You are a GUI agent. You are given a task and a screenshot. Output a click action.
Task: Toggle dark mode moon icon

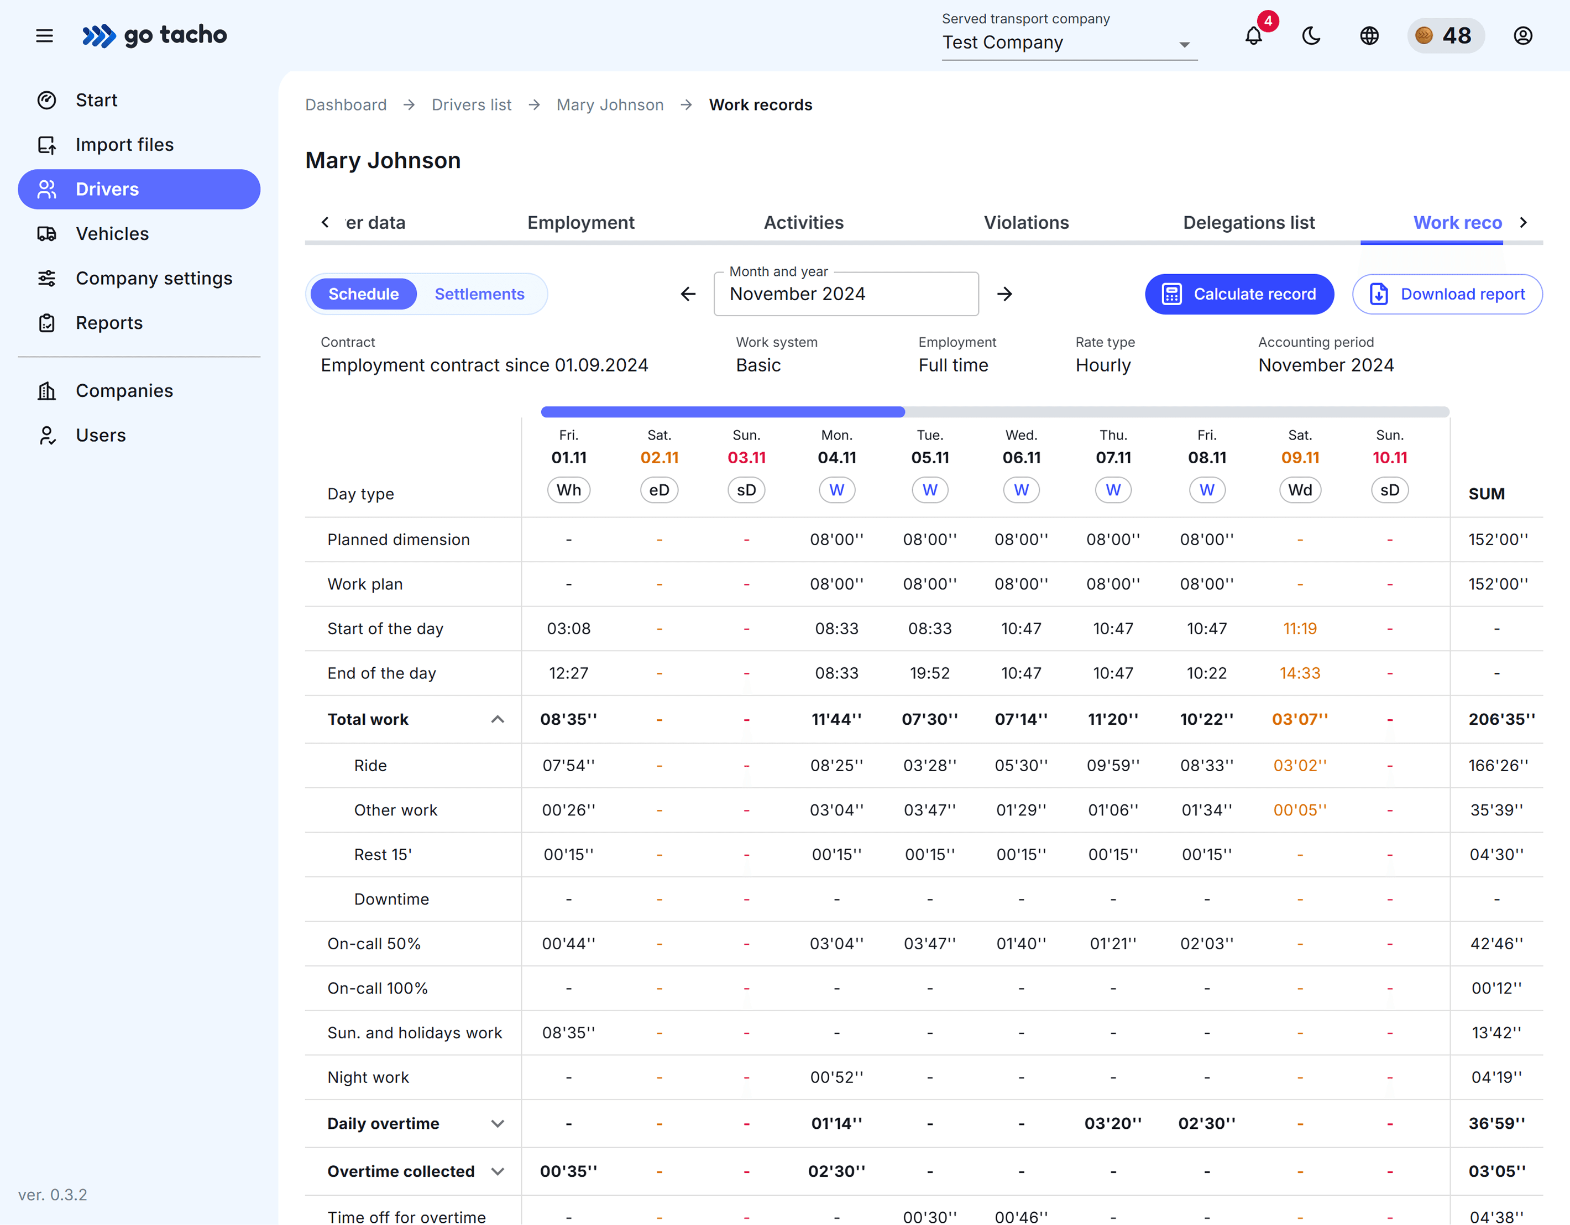point(1311,35)
